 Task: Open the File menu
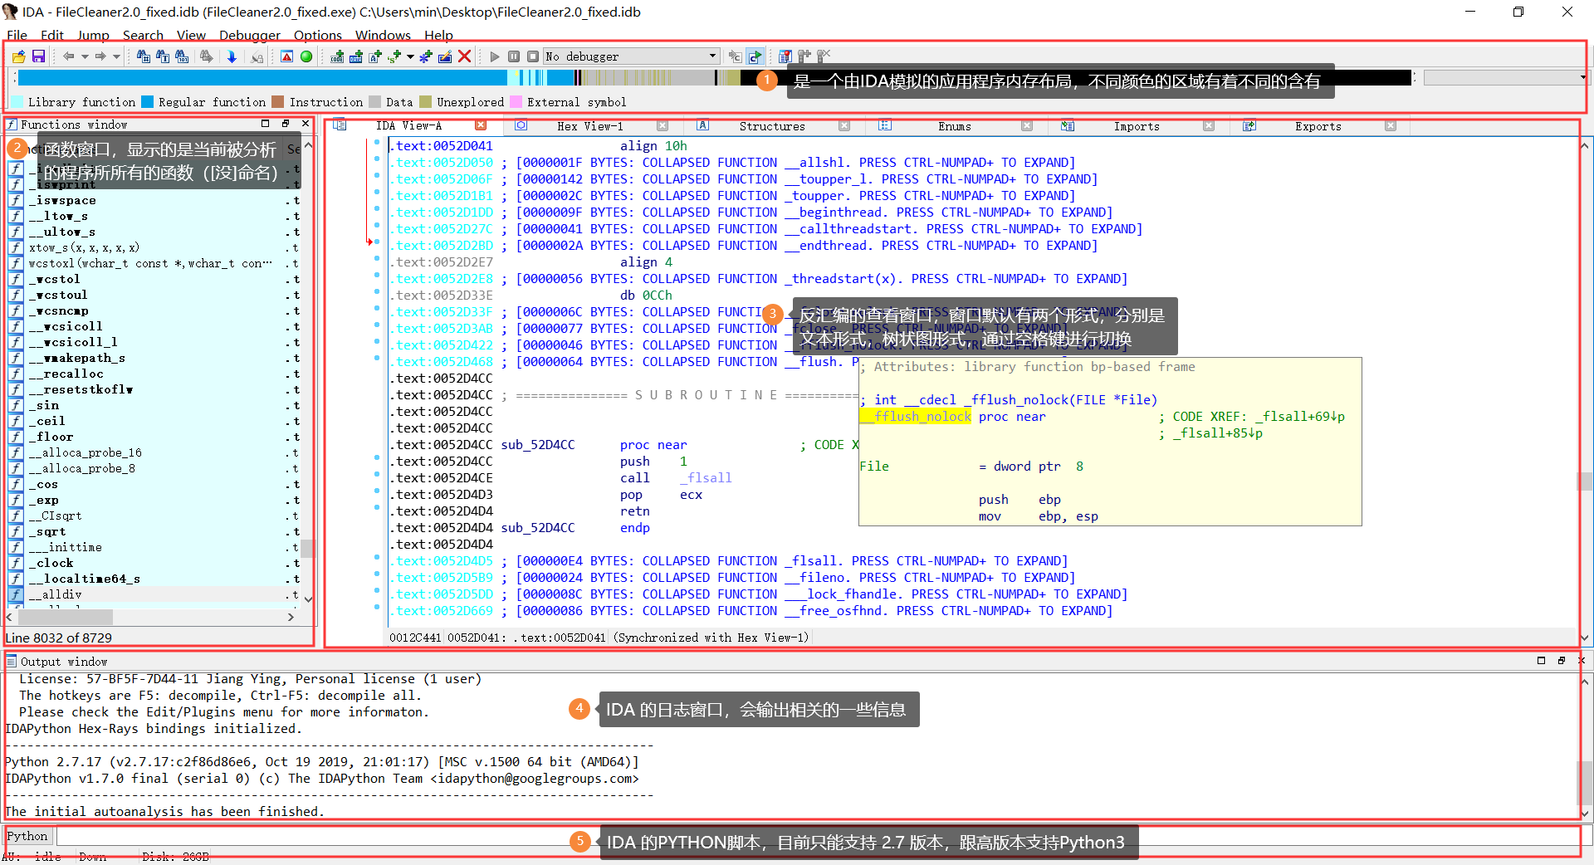click(x=17, y=35)
